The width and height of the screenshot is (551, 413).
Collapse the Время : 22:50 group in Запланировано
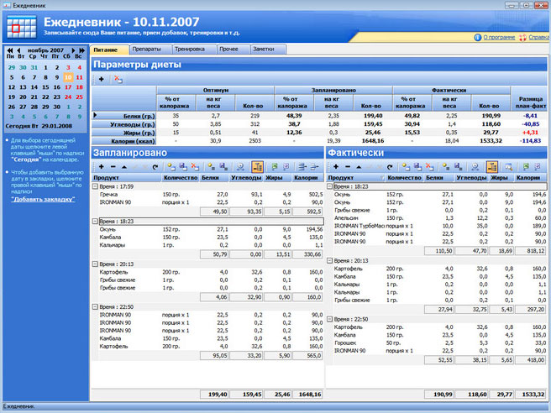96,308
